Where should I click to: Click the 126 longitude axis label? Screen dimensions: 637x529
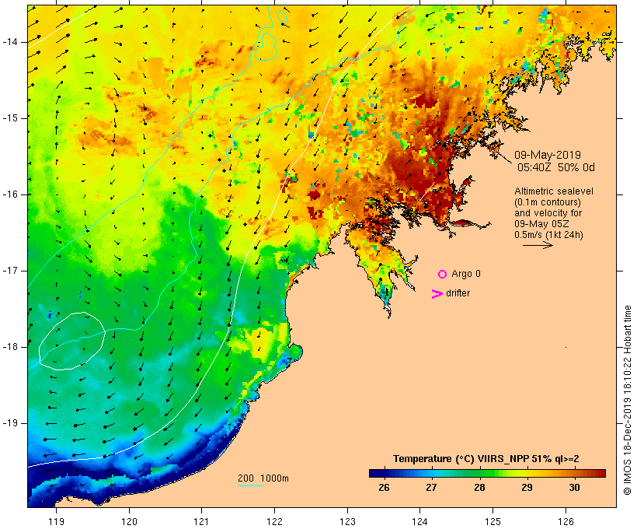pos(566,521)
